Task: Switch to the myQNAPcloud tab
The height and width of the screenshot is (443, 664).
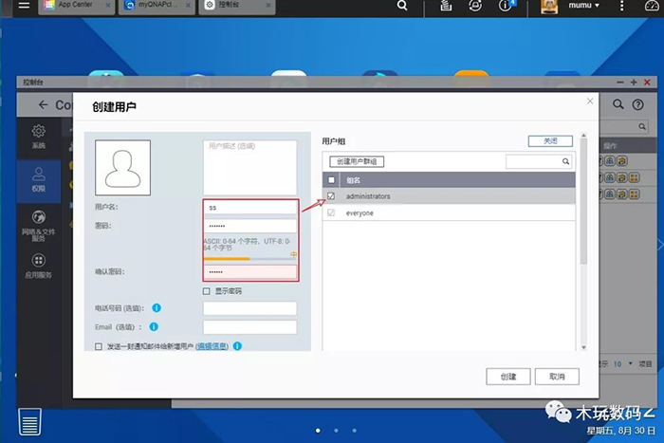Action: point(157,6)
